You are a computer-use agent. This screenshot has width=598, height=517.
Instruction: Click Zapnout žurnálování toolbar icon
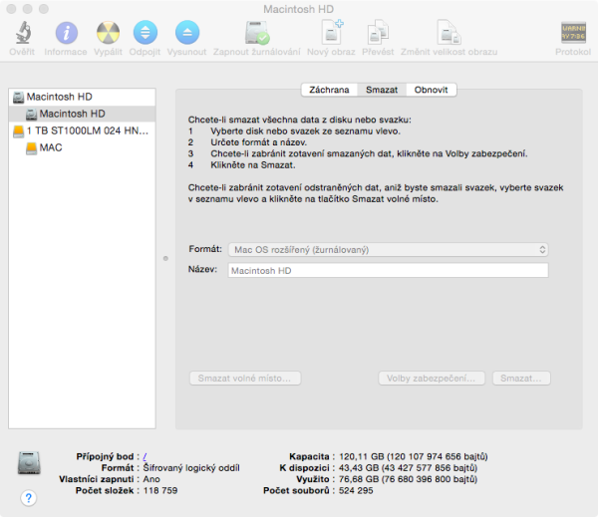coord(257,34)
